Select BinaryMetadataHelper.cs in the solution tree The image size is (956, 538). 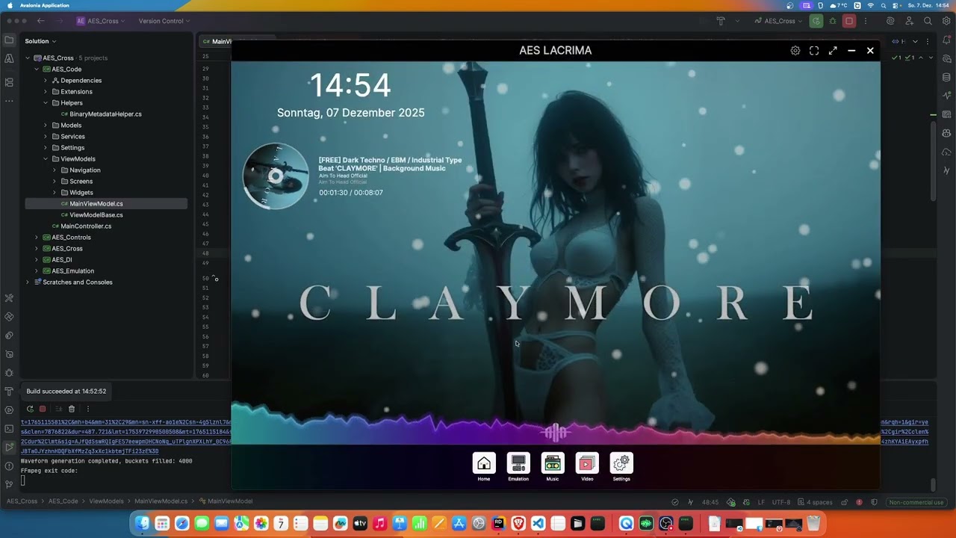point(105,114)
